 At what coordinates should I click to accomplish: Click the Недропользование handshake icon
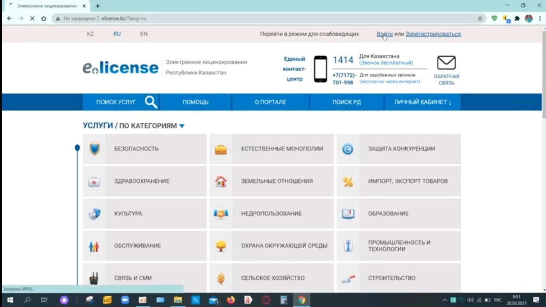click(x=221, y=214)
